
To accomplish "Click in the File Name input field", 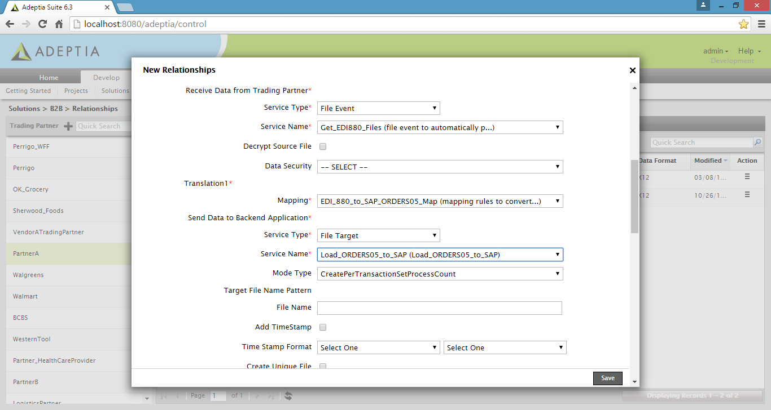I will pyautogui.click(x=440, y=307).
